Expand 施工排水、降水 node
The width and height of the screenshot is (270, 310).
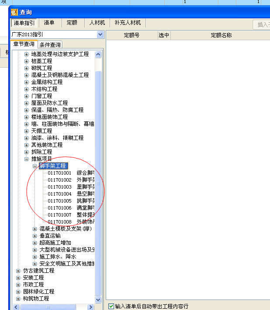click(35, 257)
